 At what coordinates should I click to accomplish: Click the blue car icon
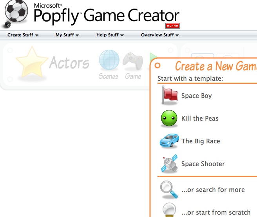[169, 141]
